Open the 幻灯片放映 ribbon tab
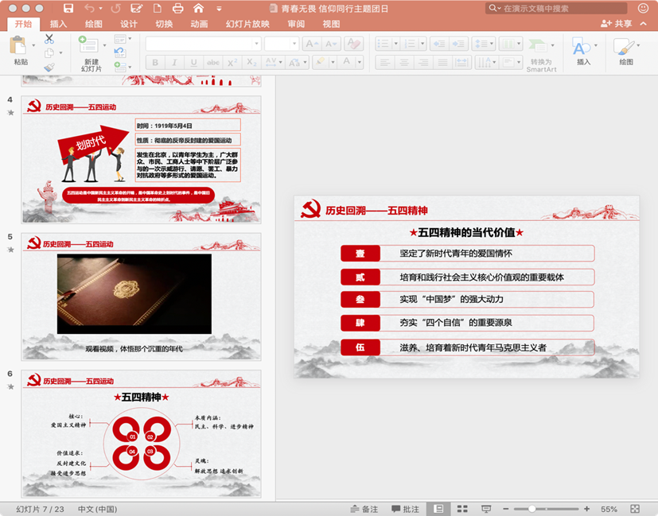Screen dimensions: 658x516 [x=247, y=24]
